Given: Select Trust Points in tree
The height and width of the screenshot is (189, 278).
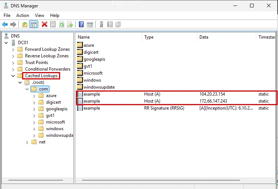Looking at the screenshot, I should (x=37, y=63).
